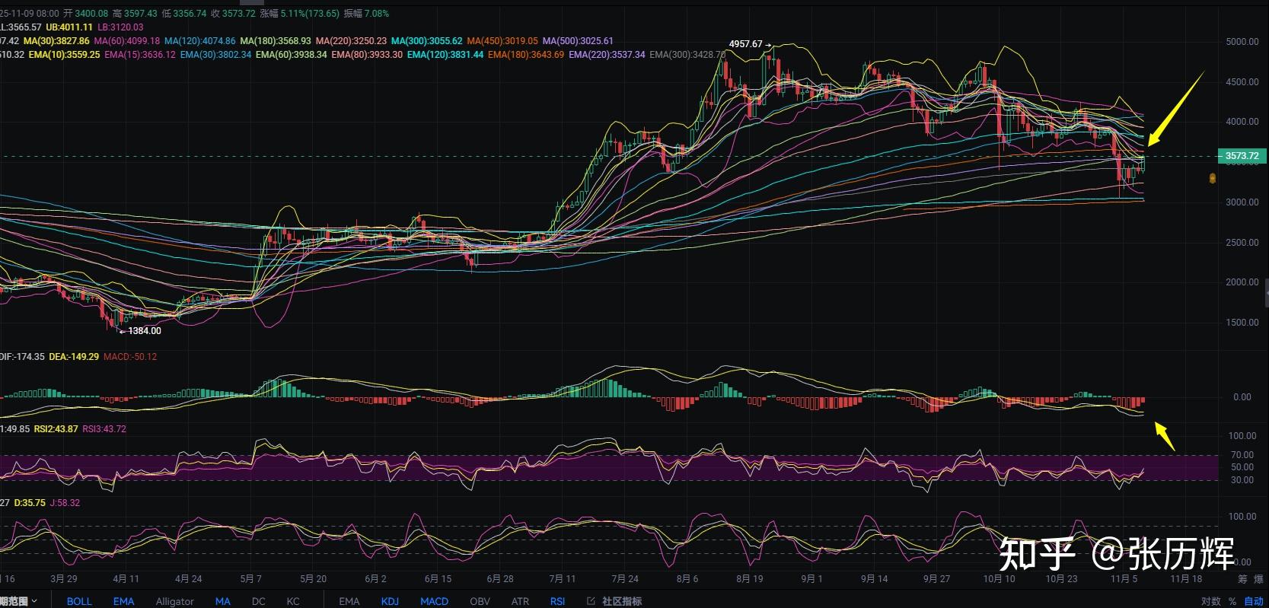The image size is (1269, 608).
Task: Enable the ATR sub-indicator
Action: pos(520,601)
